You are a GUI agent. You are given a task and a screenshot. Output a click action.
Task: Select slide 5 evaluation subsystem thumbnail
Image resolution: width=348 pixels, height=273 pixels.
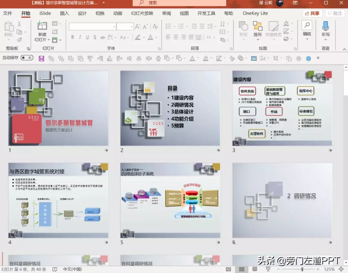[170, 200]
